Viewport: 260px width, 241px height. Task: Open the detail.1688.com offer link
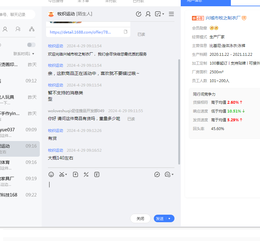pyautogui.click(x=80, y=32)
